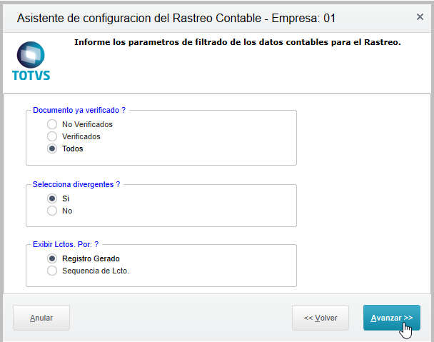This screenshot has height=342, width=434.
Task: Click the Selecciona divergentes group label
Action: click(76, 184)
